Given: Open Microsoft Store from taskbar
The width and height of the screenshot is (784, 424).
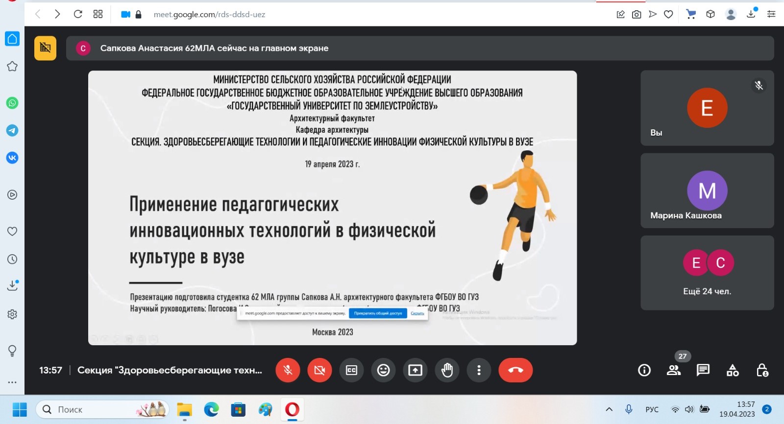Looking at the screenshot, I should (x=238, y=409).
